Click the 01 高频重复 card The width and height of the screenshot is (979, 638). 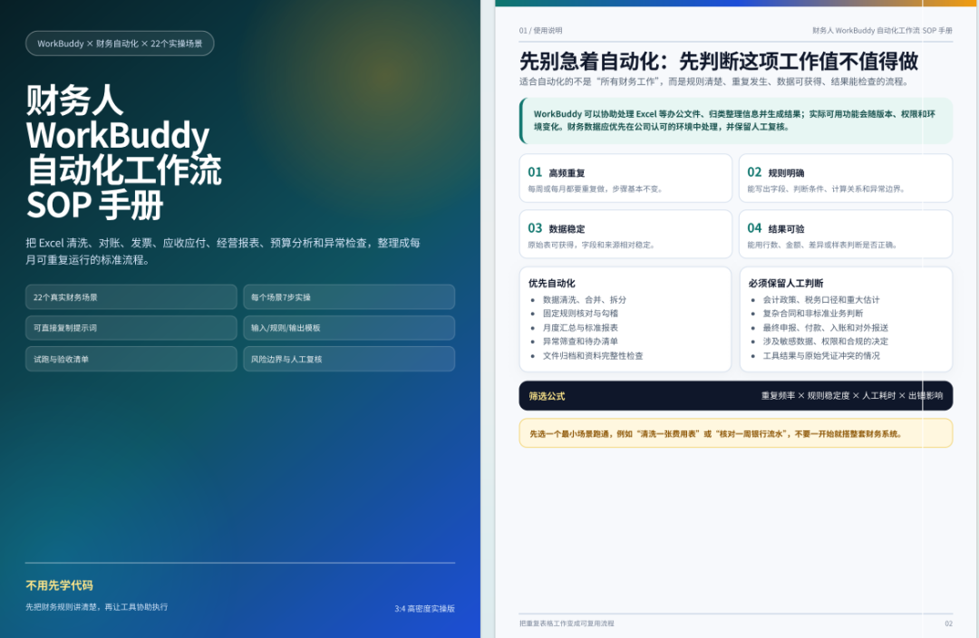pos(625,179)
